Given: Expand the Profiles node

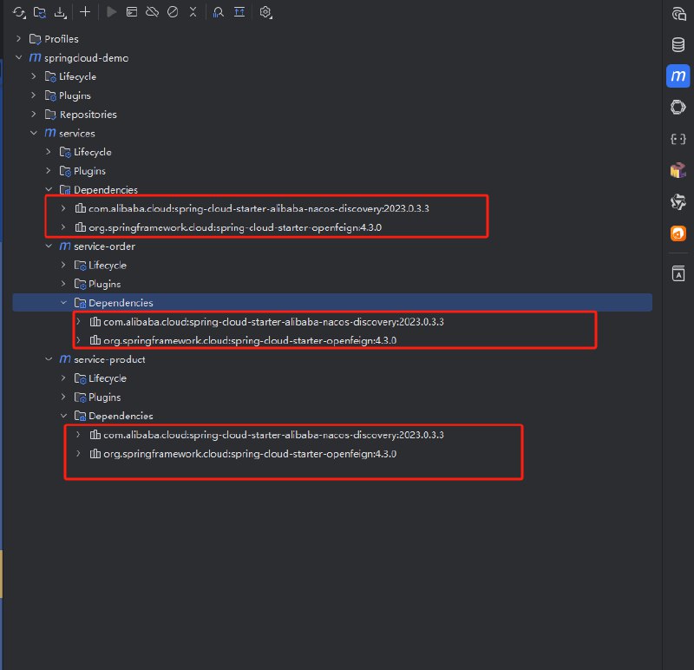Looking at the screenshot, I should 20,39.
